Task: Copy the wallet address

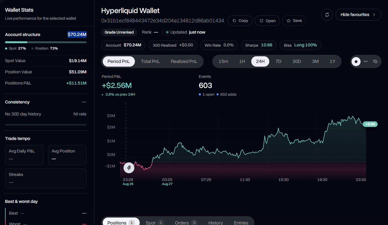Action: click(x=240, y=21)
